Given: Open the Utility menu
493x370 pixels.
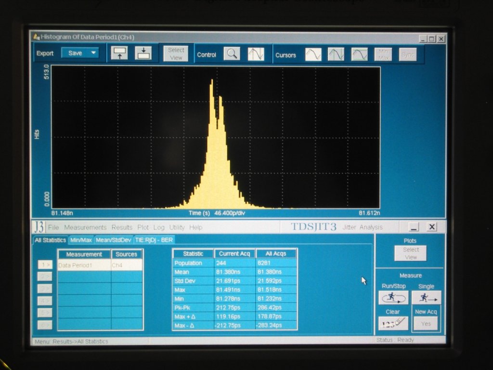Looking at the screenshot, I should click(x=177, y=227).
